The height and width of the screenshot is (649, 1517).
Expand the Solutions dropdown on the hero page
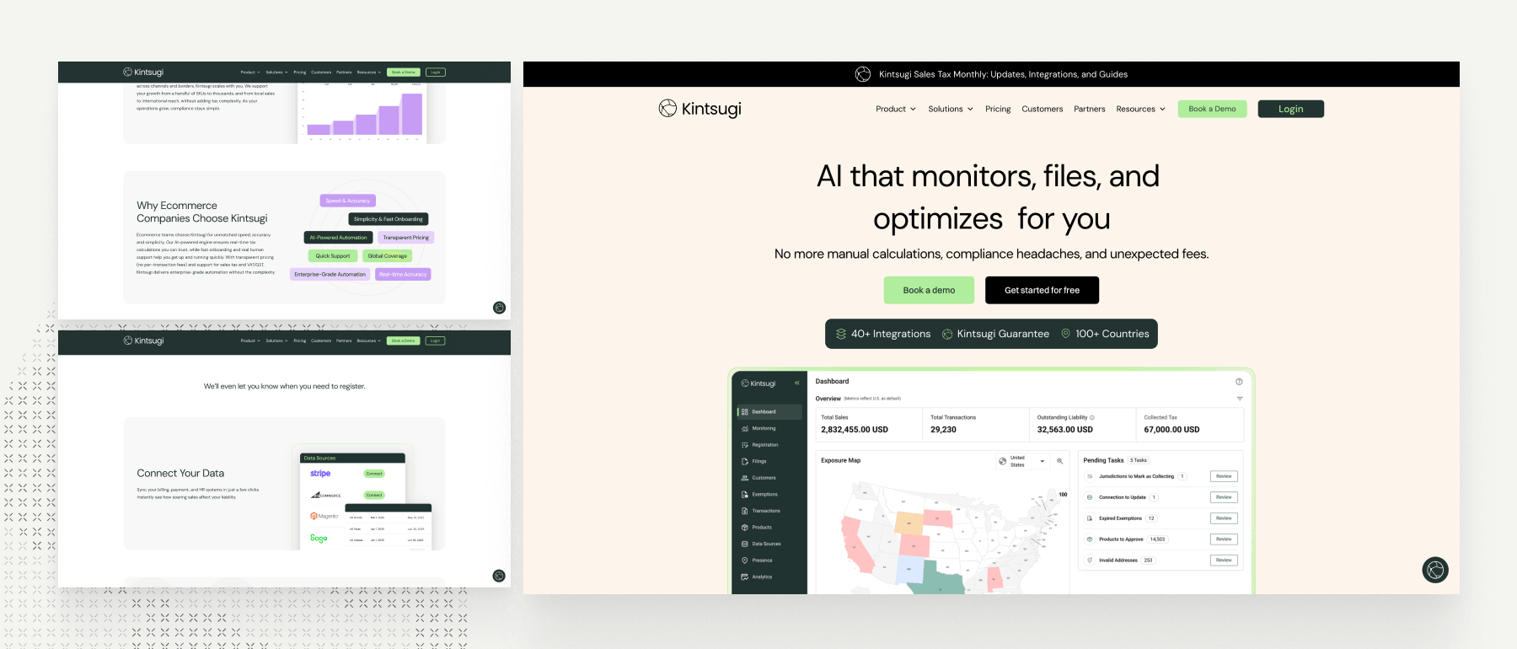tap(951, 109)
